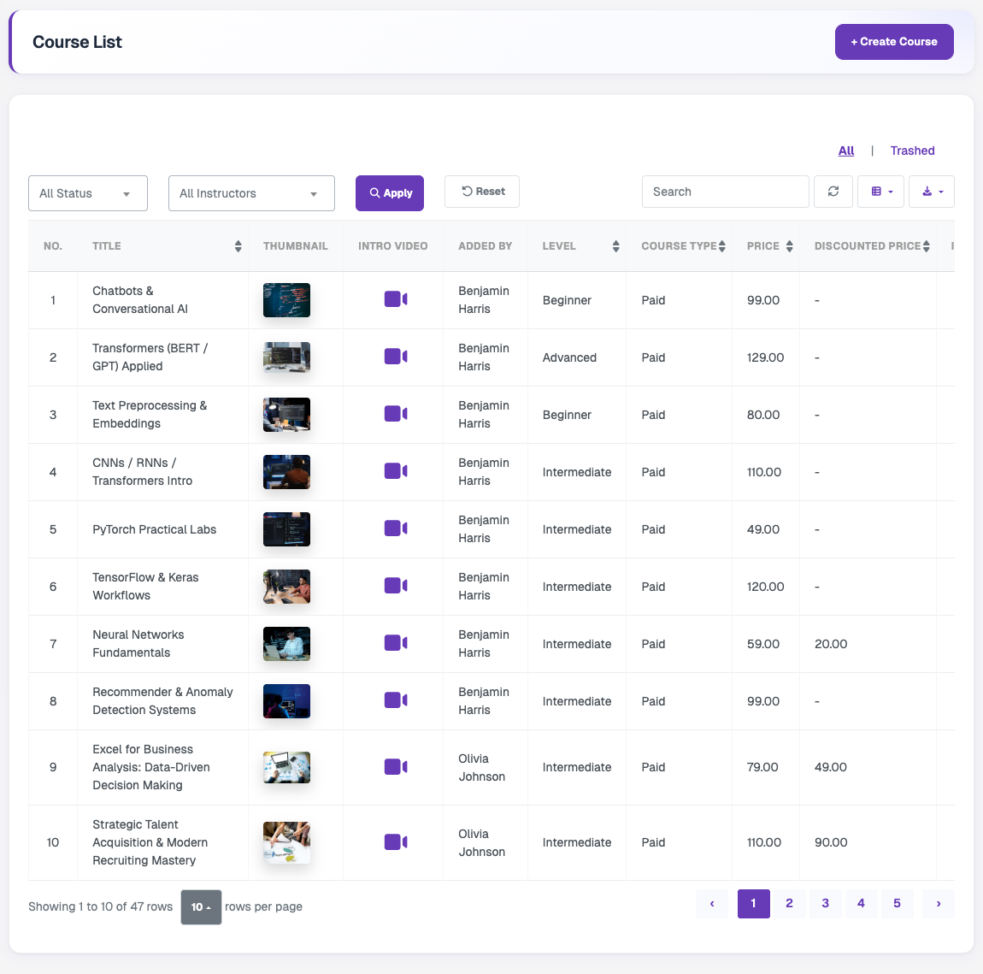Open Neural Networks Fundamentals intro video

pos(396,643)
